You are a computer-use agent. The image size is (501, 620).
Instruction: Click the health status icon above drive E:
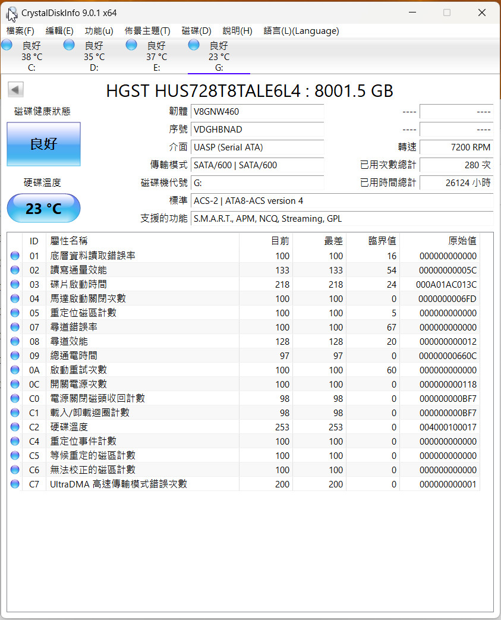131,45
